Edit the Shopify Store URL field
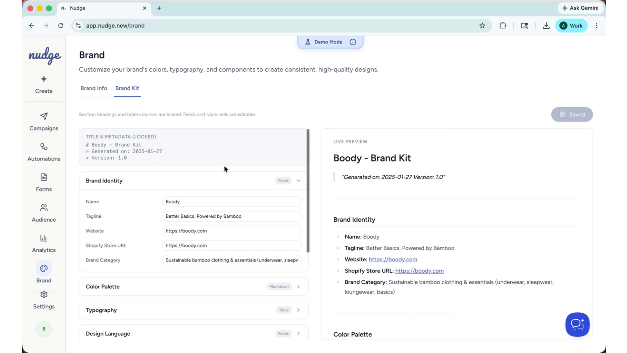 coord(232,245)
